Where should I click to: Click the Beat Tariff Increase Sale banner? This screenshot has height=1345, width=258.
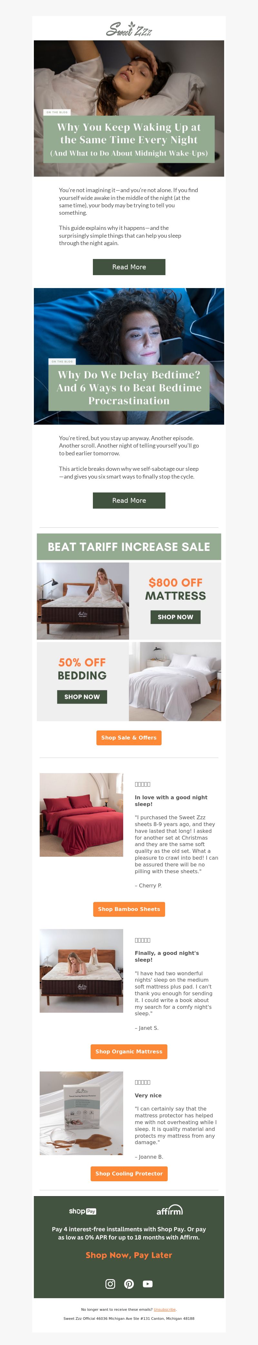click(129, 547)
